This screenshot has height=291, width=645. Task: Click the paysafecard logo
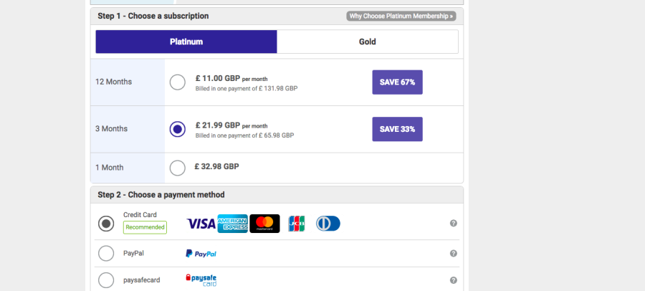201,280
